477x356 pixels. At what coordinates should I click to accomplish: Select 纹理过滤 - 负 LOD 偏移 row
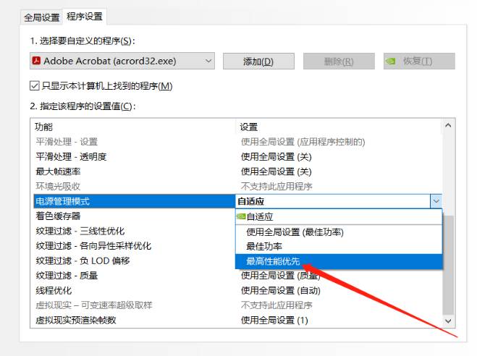coord(134,260)
